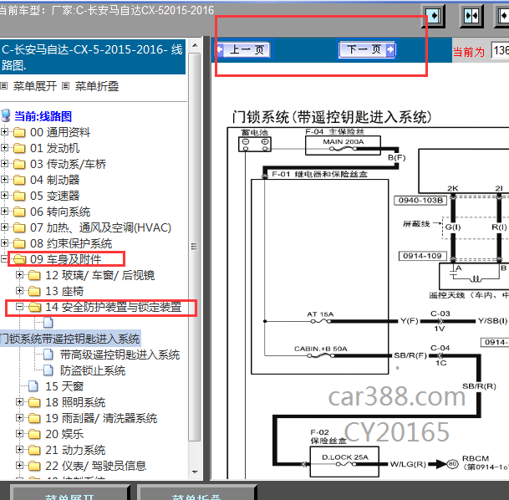
Task: Select 07 加热、通风及空调(HVAC) label
Action: point(100,227)
